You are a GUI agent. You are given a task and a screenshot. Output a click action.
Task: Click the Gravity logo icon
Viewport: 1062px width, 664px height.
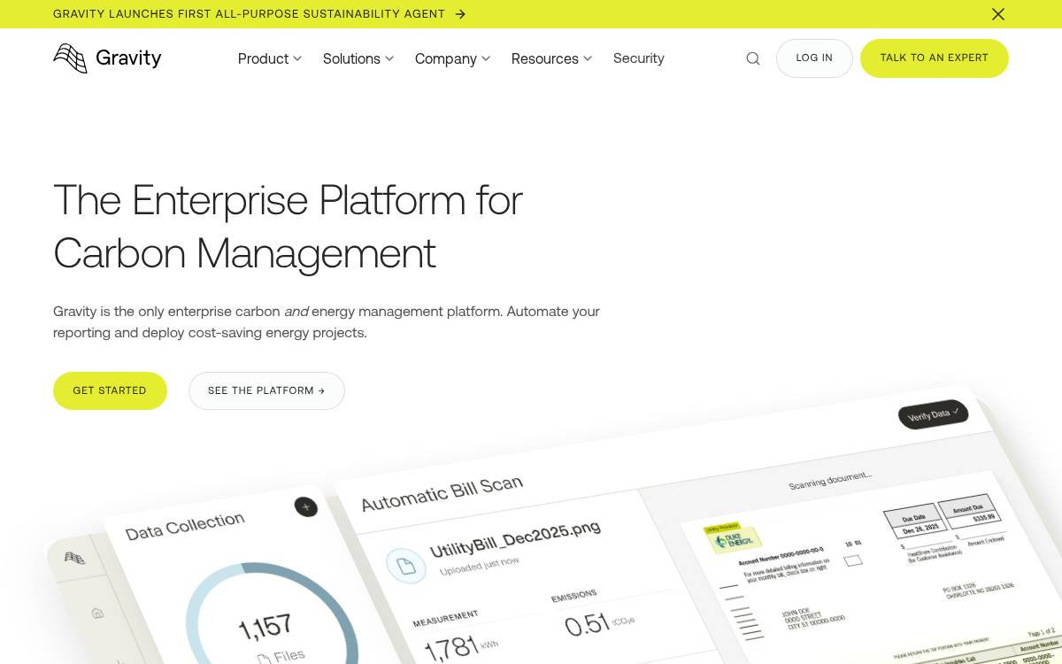point(70,58)
